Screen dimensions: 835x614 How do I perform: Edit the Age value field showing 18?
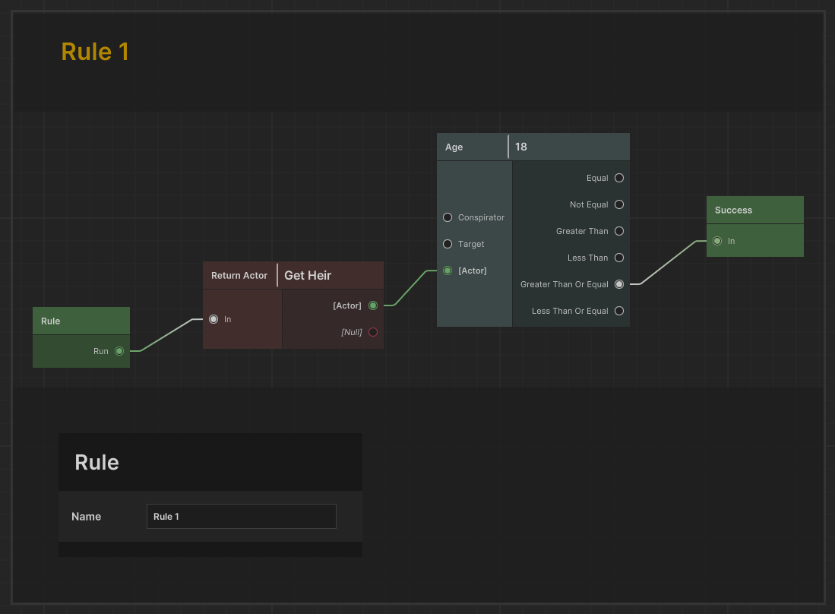568,147
